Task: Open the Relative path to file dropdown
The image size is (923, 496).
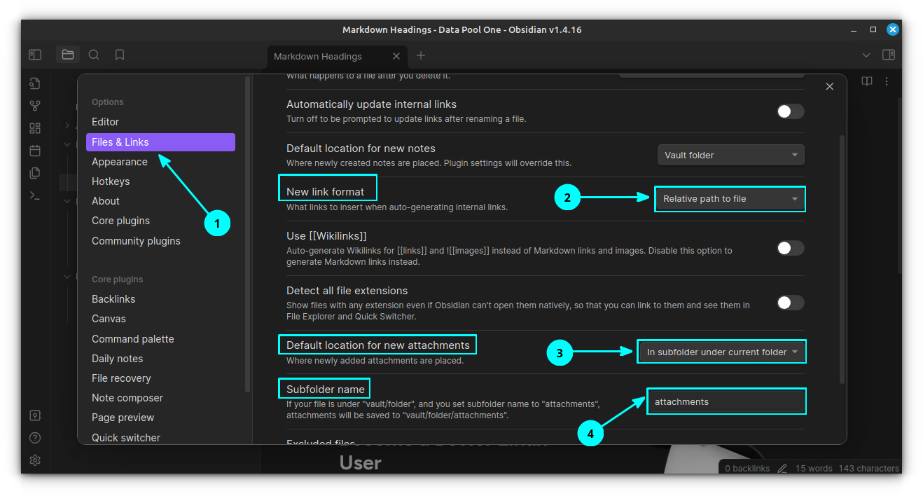Action: point(730,199)
